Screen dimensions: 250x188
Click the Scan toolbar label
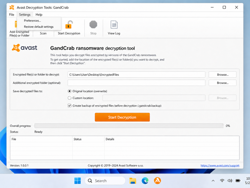point(43,33)
